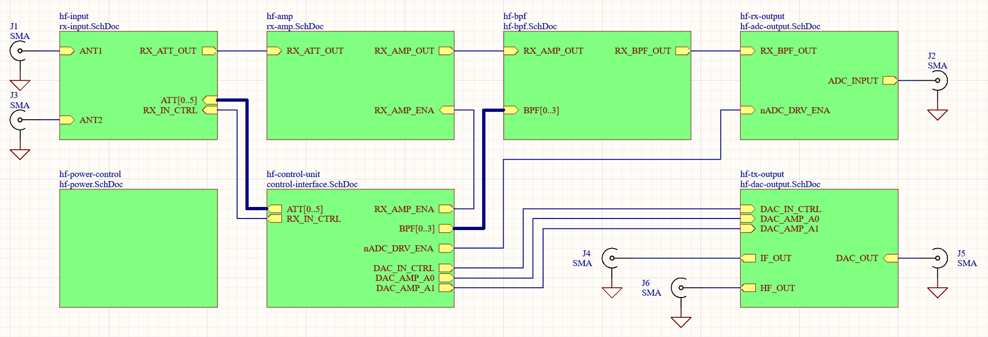Select the nADC_DRV_ENA entry on hf-control-unit

[x=398, y=249]
